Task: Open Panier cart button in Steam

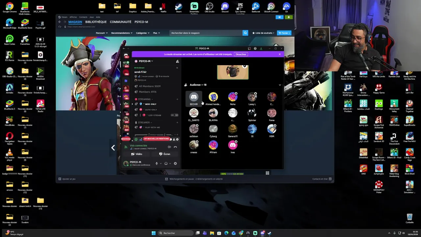Action: (x=284, y=33)
